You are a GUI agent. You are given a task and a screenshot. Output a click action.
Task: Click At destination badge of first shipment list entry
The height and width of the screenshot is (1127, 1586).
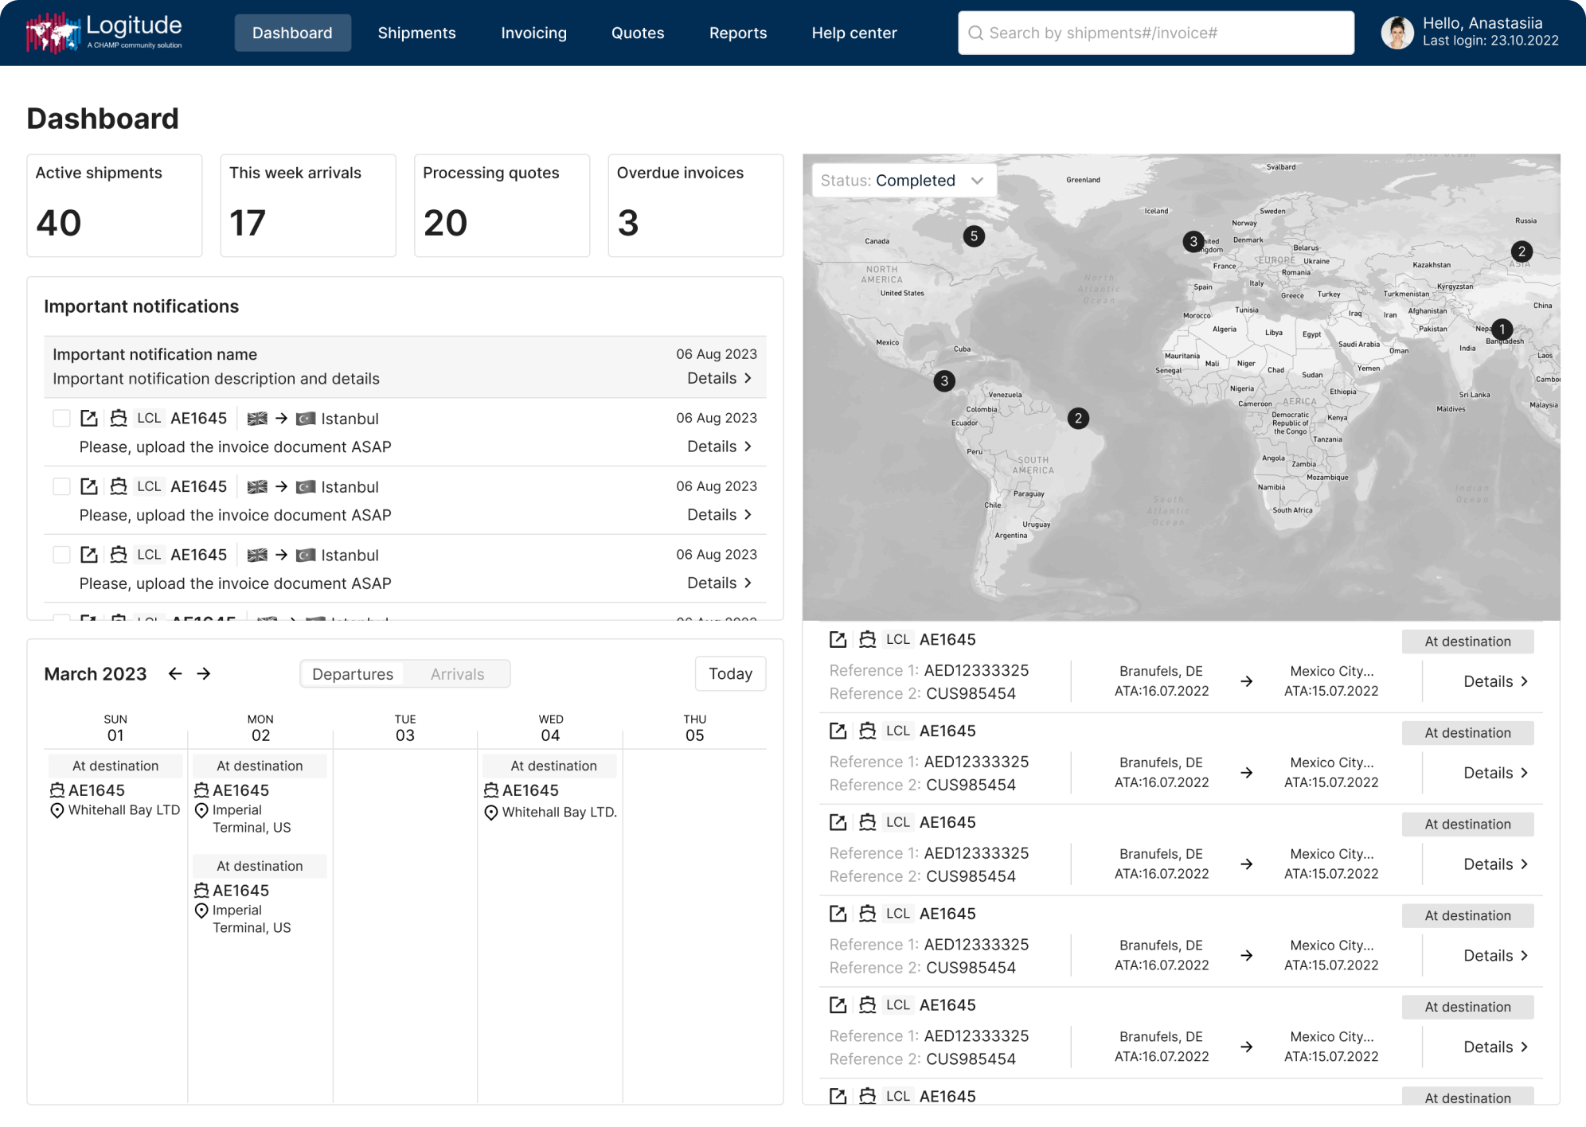(1467, 641)
